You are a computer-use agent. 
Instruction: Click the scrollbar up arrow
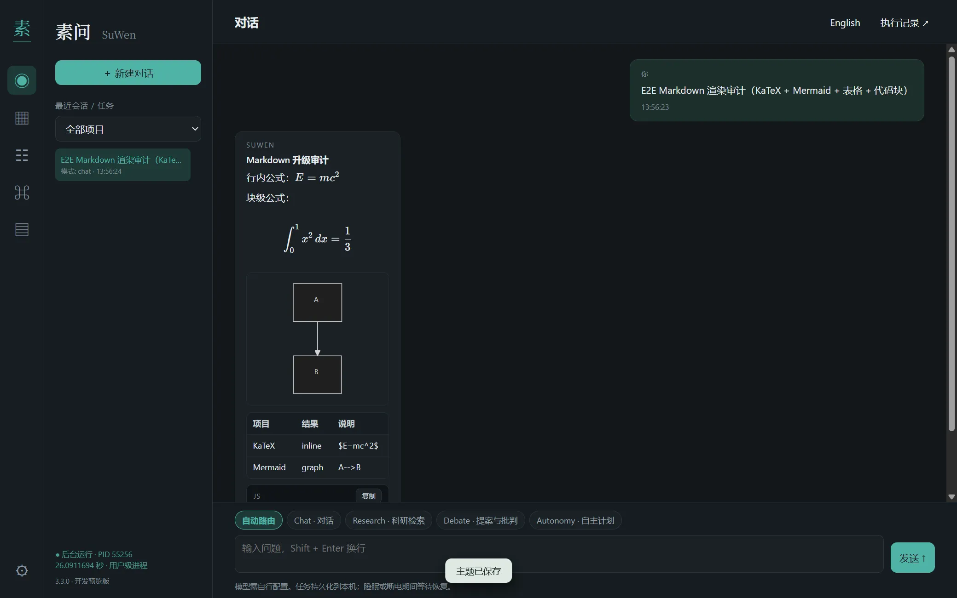coord(951,50)
